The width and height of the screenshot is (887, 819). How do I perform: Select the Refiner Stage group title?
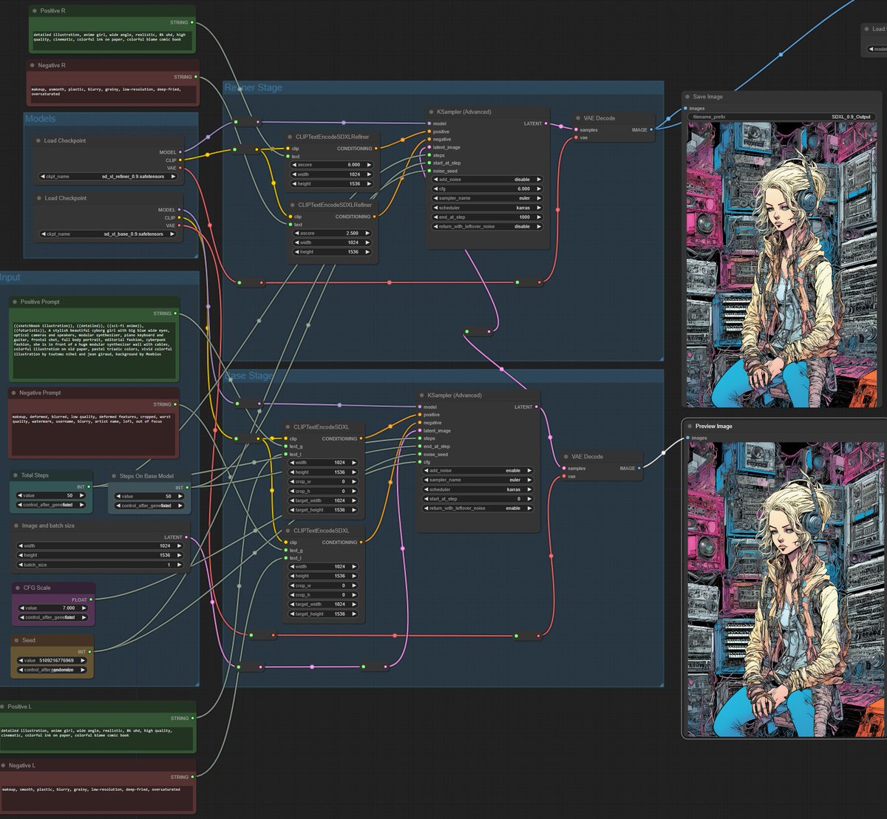pos(254,87)
